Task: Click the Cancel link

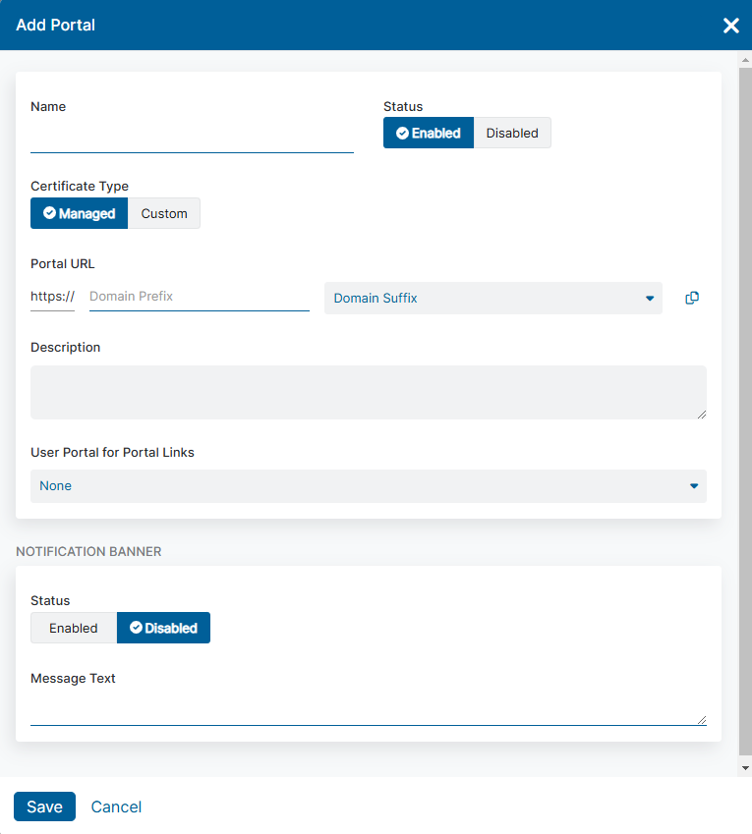Action: click(116, 806)
